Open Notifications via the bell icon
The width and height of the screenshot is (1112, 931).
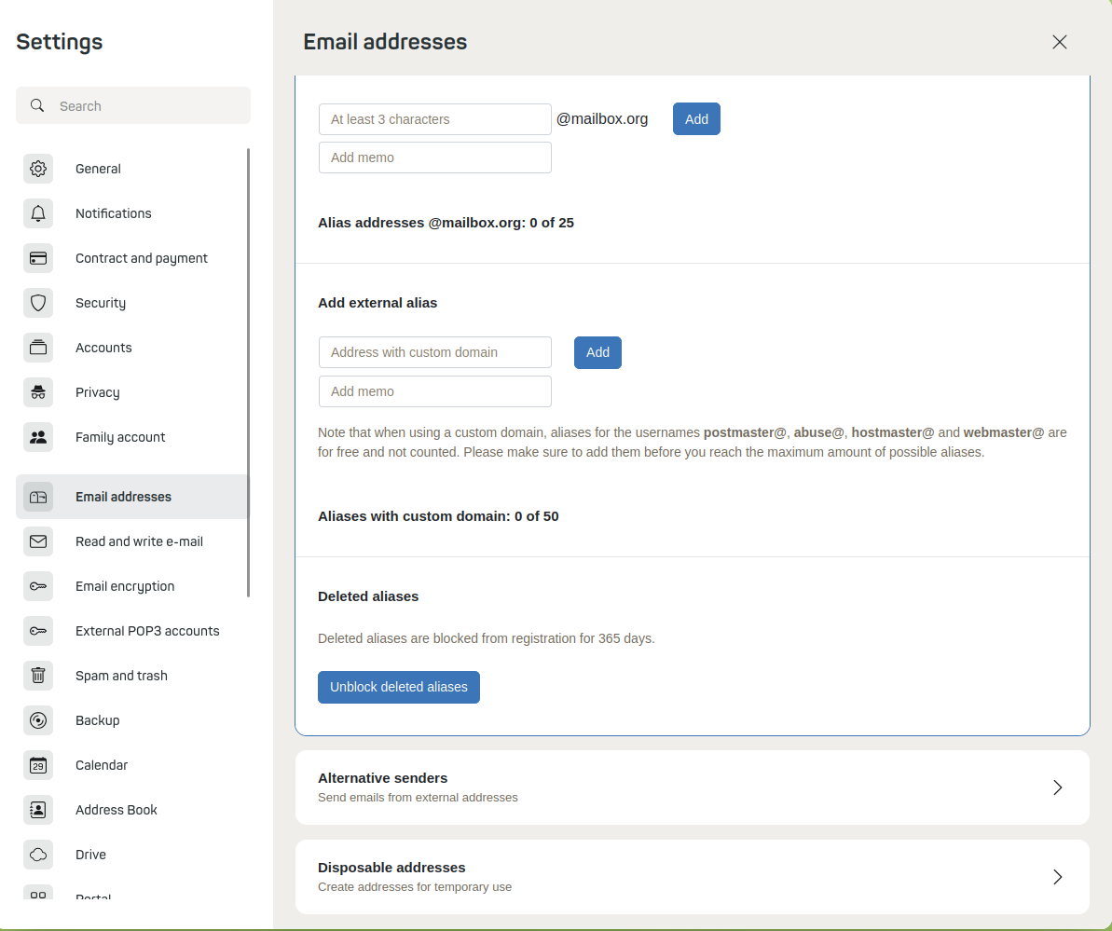coord(38,213)
